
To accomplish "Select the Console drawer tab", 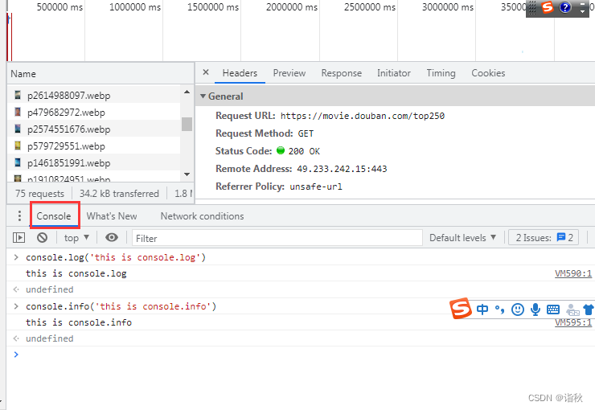I will (54, 215).
